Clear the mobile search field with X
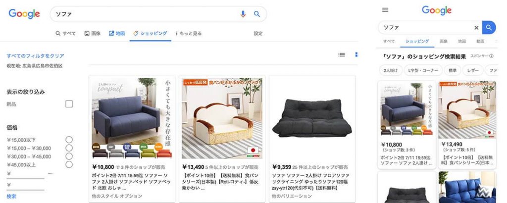This screenshot has width=507, height=203. point(476,28)
